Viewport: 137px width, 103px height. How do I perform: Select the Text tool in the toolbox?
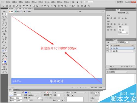(6, 39)
